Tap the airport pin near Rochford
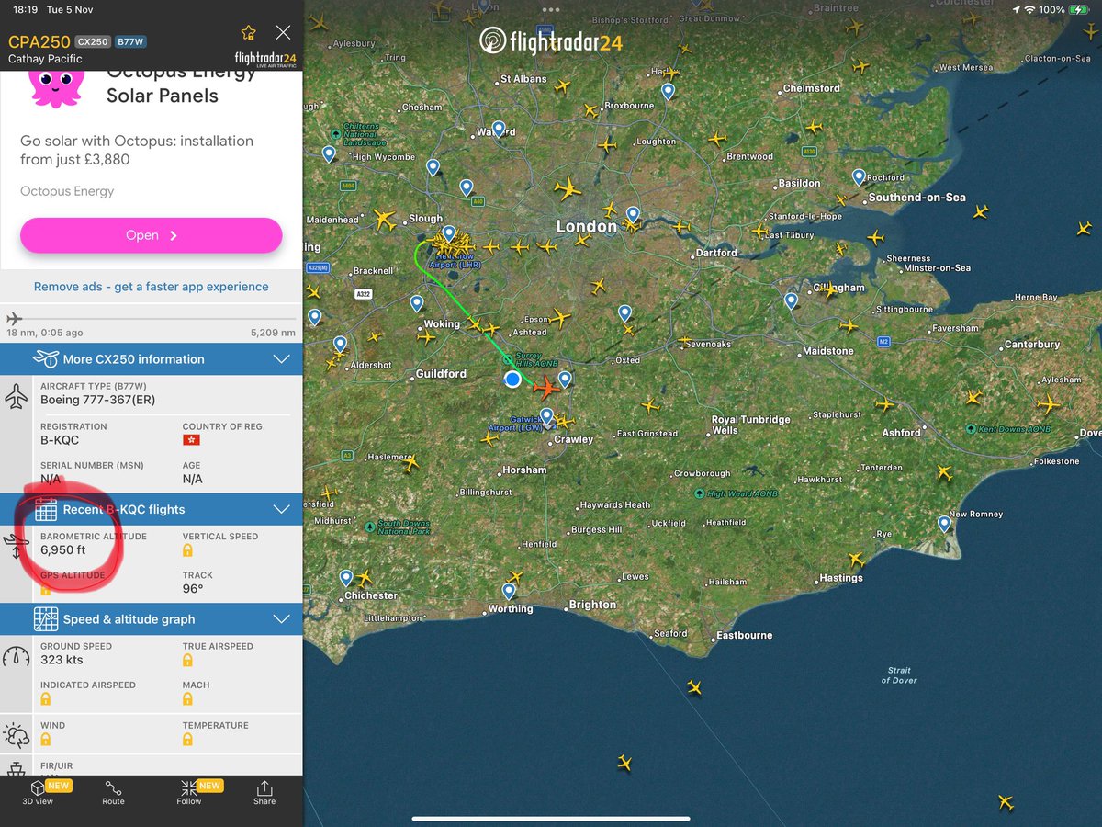This screenshot has height=827, width=1102. point(859,176)
